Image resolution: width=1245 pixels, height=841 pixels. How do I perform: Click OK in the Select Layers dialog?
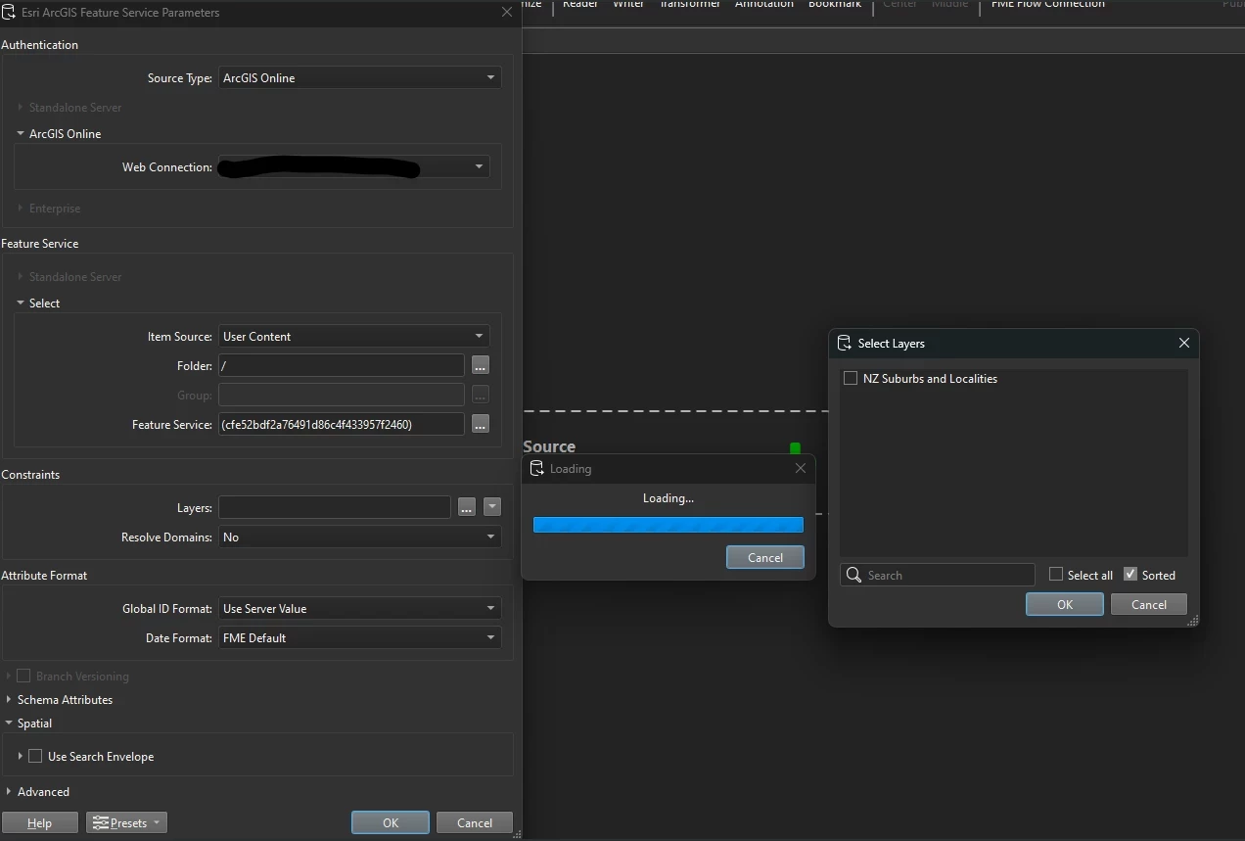tap(1065, 604)
